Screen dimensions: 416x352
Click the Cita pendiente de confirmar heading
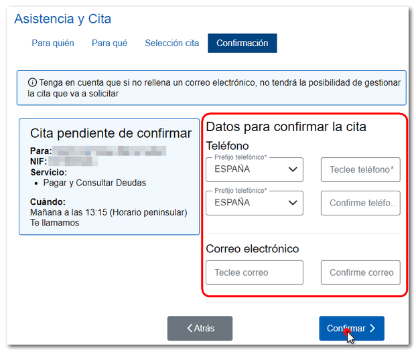[x=111, y=133]
